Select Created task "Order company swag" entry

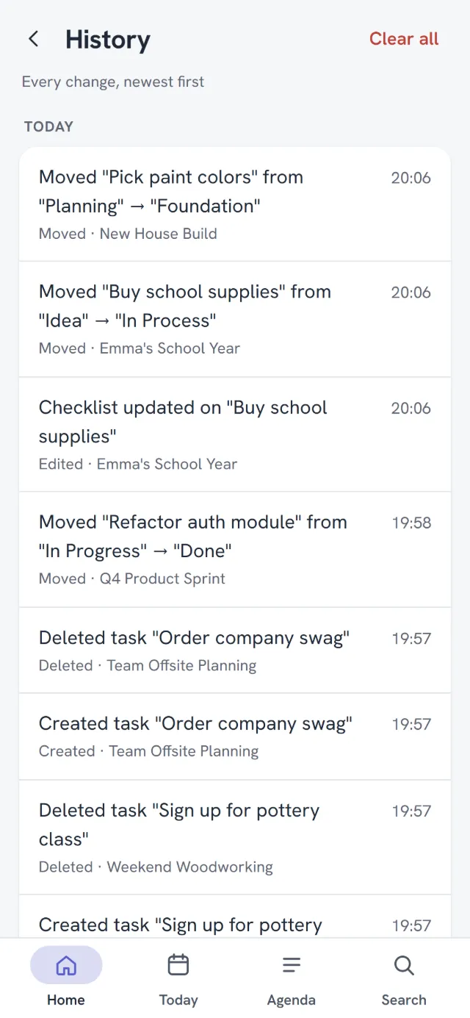(235, 736)
